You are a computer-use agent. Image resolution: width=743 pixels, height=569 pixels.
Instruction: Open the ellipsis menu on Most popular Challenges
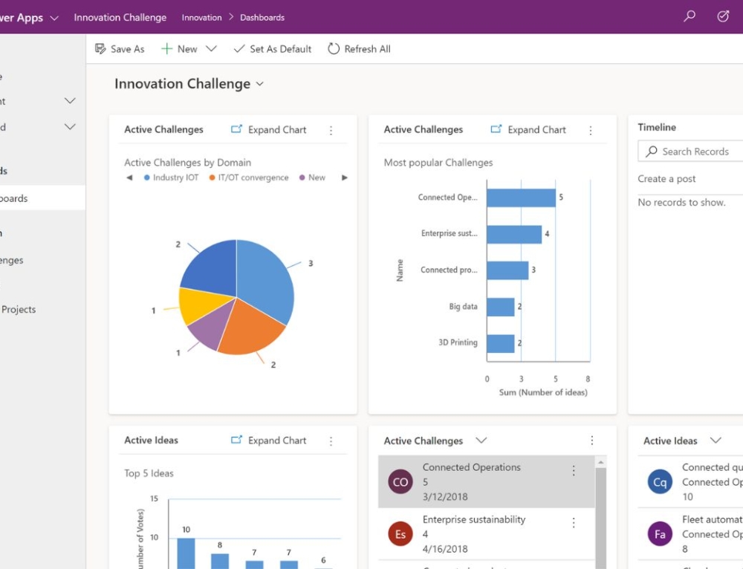[591, 130]
